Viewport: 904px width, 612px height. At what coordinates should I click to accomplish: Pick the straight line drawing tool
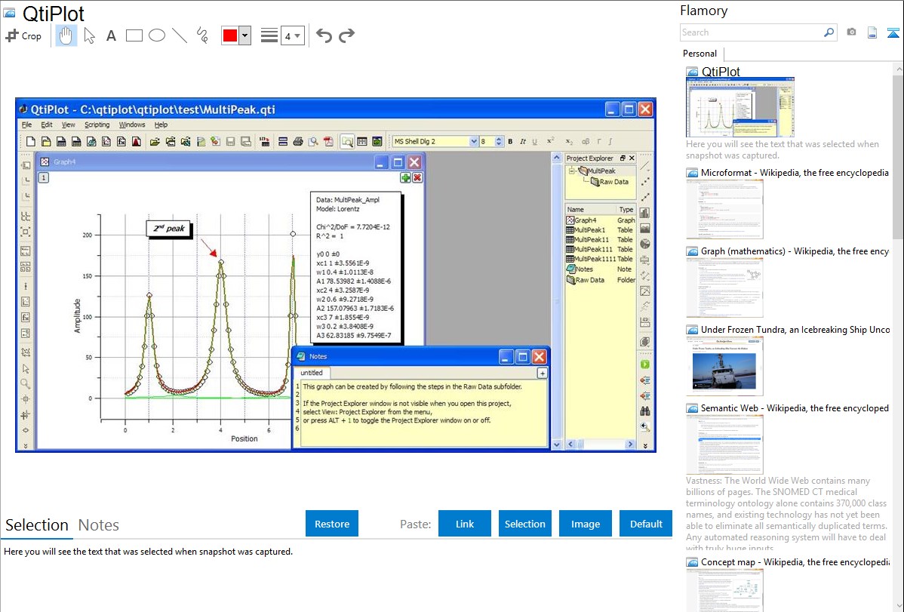[180, 35]
